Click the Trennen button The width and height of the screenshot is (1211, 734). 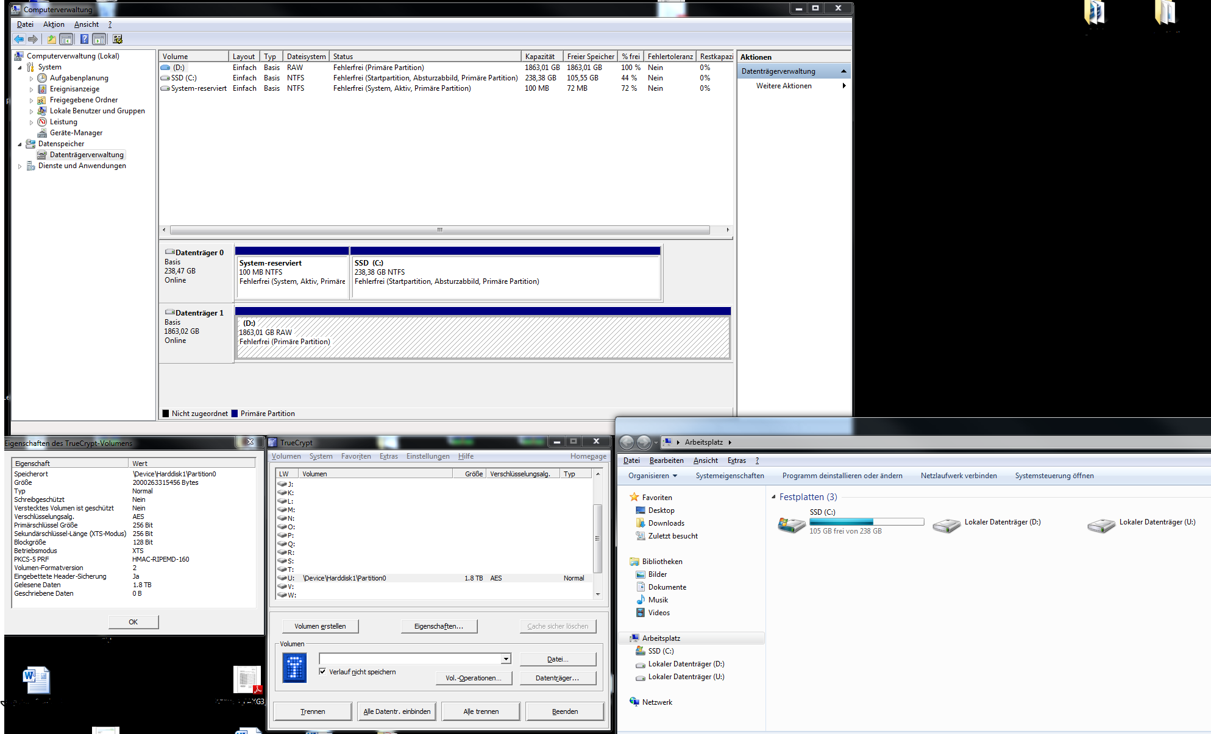(313, 711)
